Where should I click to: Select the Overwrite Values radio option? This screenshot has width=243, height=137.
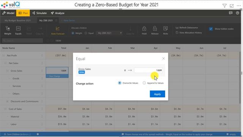pyautogui.click(x=120, y=83)
